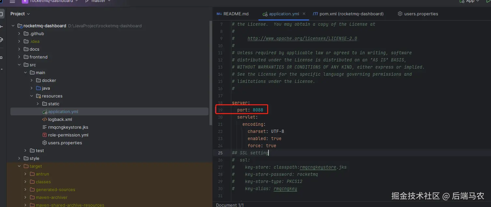
Task: Collapse the rocketmq-dashboard root node
Action: (13, 26)
